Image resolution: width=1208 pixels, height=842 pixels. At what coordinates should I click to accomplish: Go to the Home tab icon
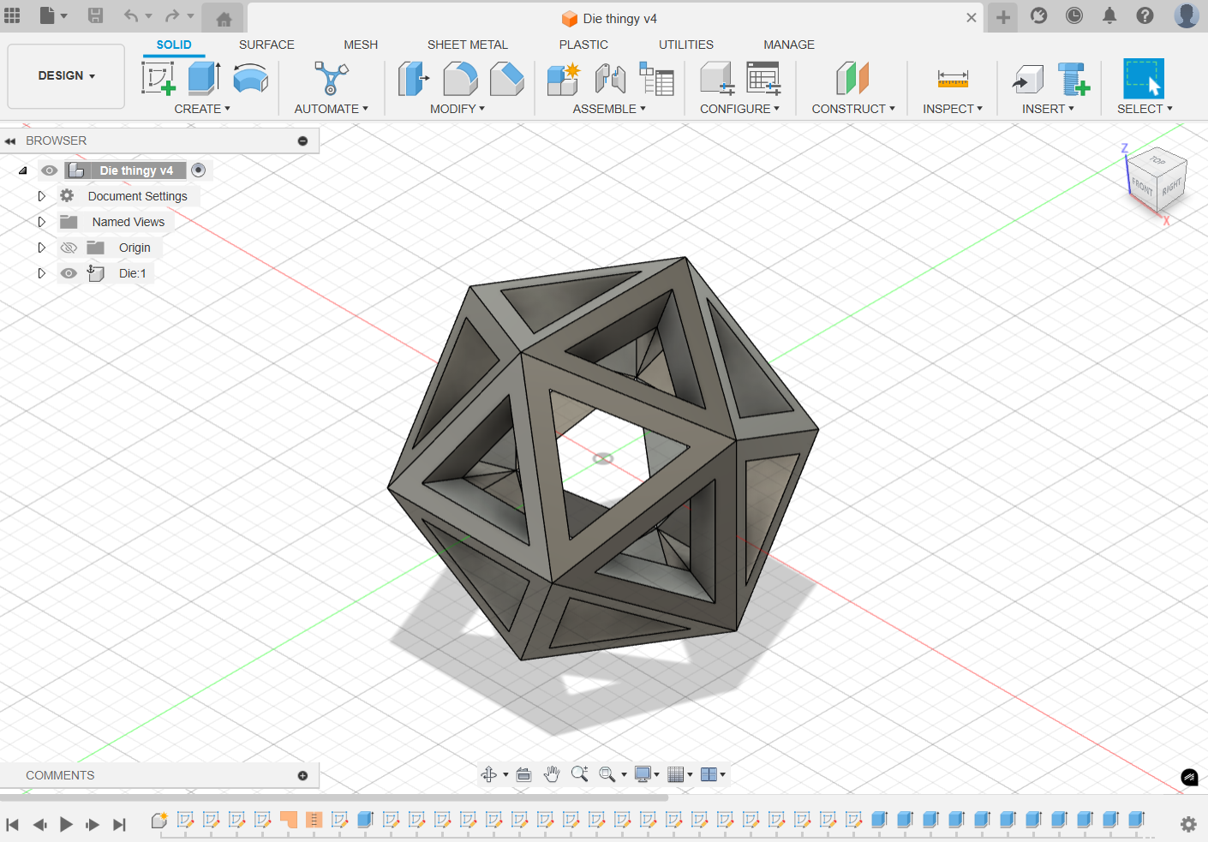(224, 19)
